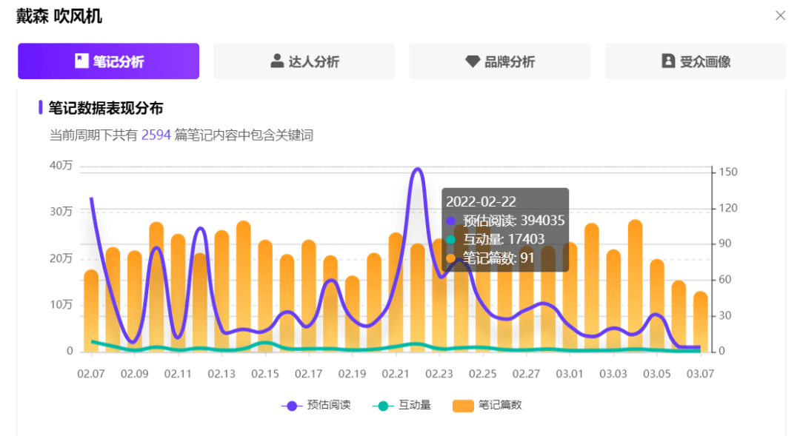Click the person icon in 达人分析 tab

(x=277, y=61)
